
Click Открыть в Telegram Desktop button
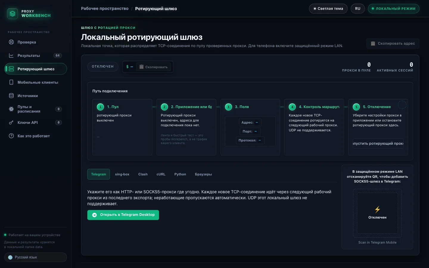pos(123,215)
